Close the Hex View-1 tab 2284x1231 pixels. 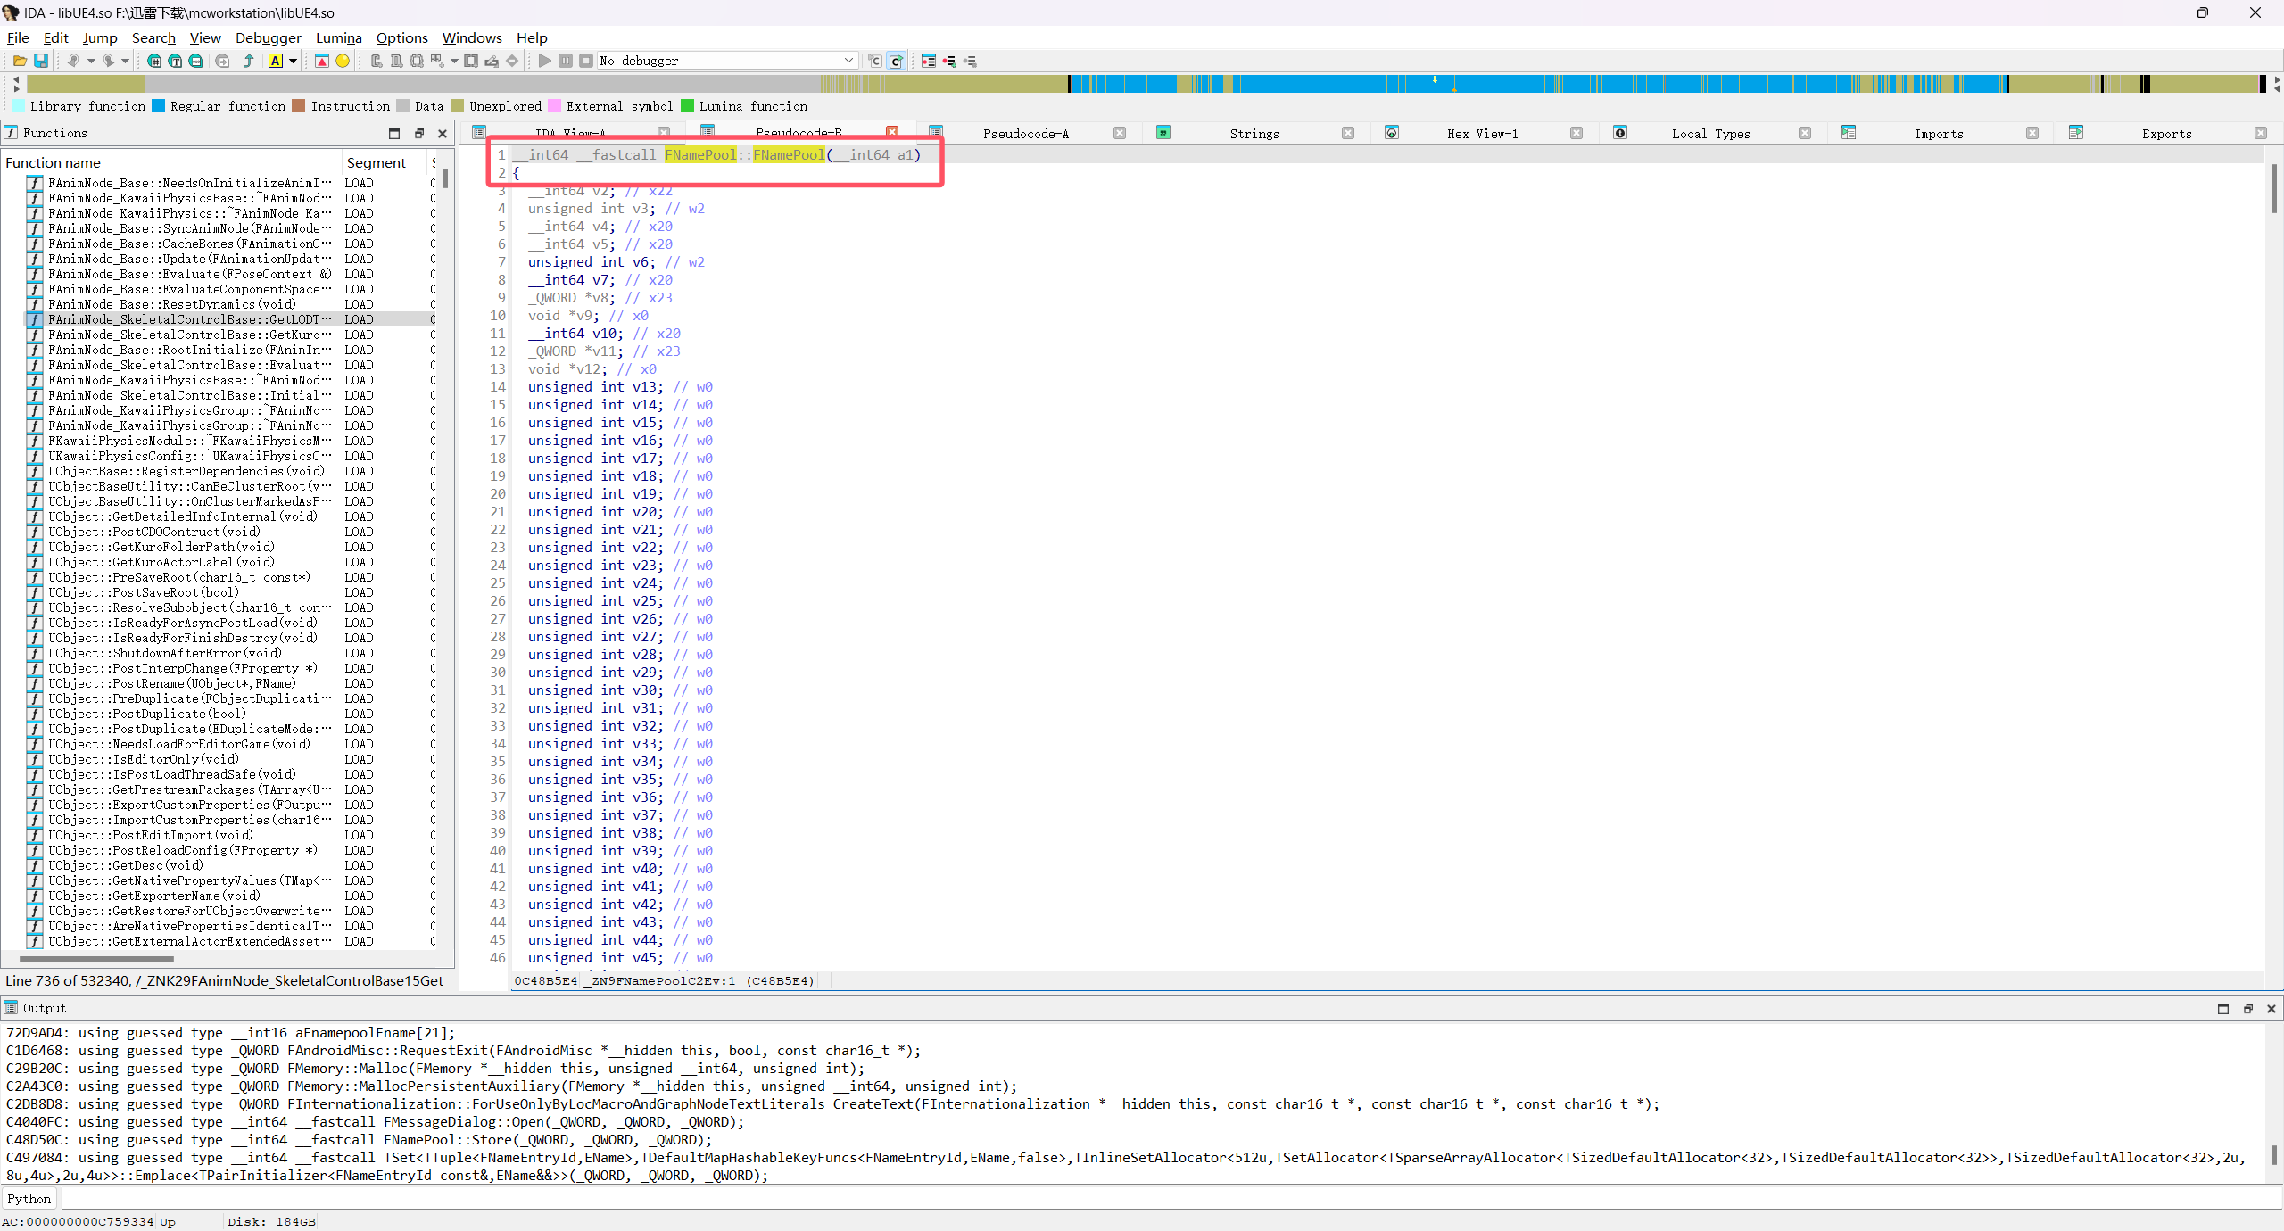pos(1576,133)
